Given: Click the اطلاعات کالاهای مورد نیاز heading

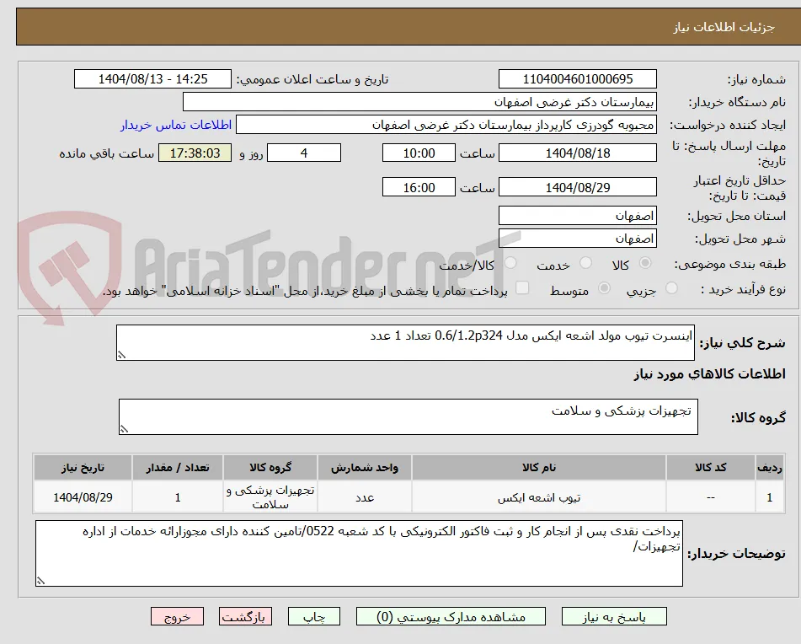Looking at the screenshot, I should [709, 374].
